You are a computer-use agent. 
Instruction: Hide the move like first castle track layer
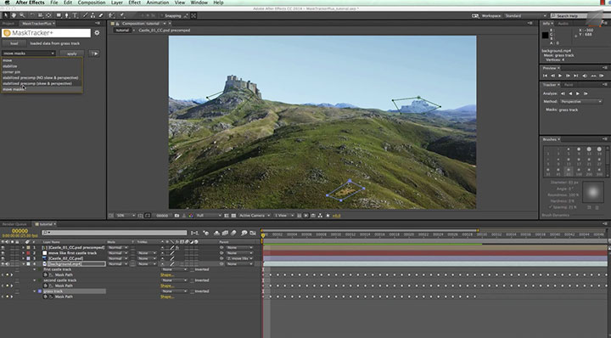[3, 253]
